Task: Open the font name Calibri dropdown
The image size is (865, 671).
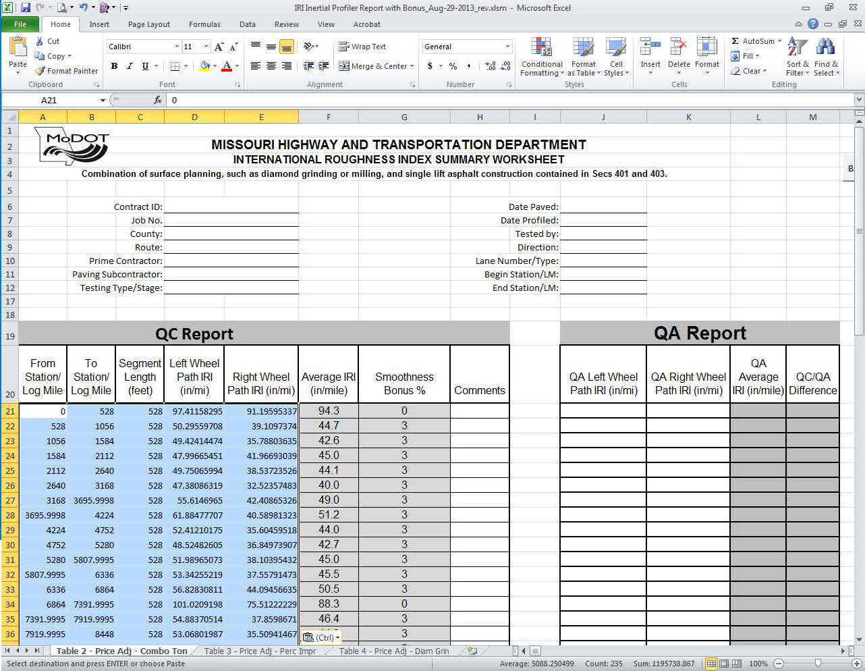Action: coord(177,47)
